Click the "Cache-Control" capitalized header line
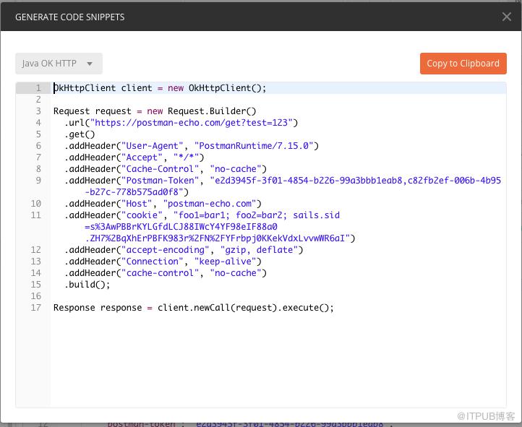This screenshot has width=522, height=427. [x=166, y=169]
